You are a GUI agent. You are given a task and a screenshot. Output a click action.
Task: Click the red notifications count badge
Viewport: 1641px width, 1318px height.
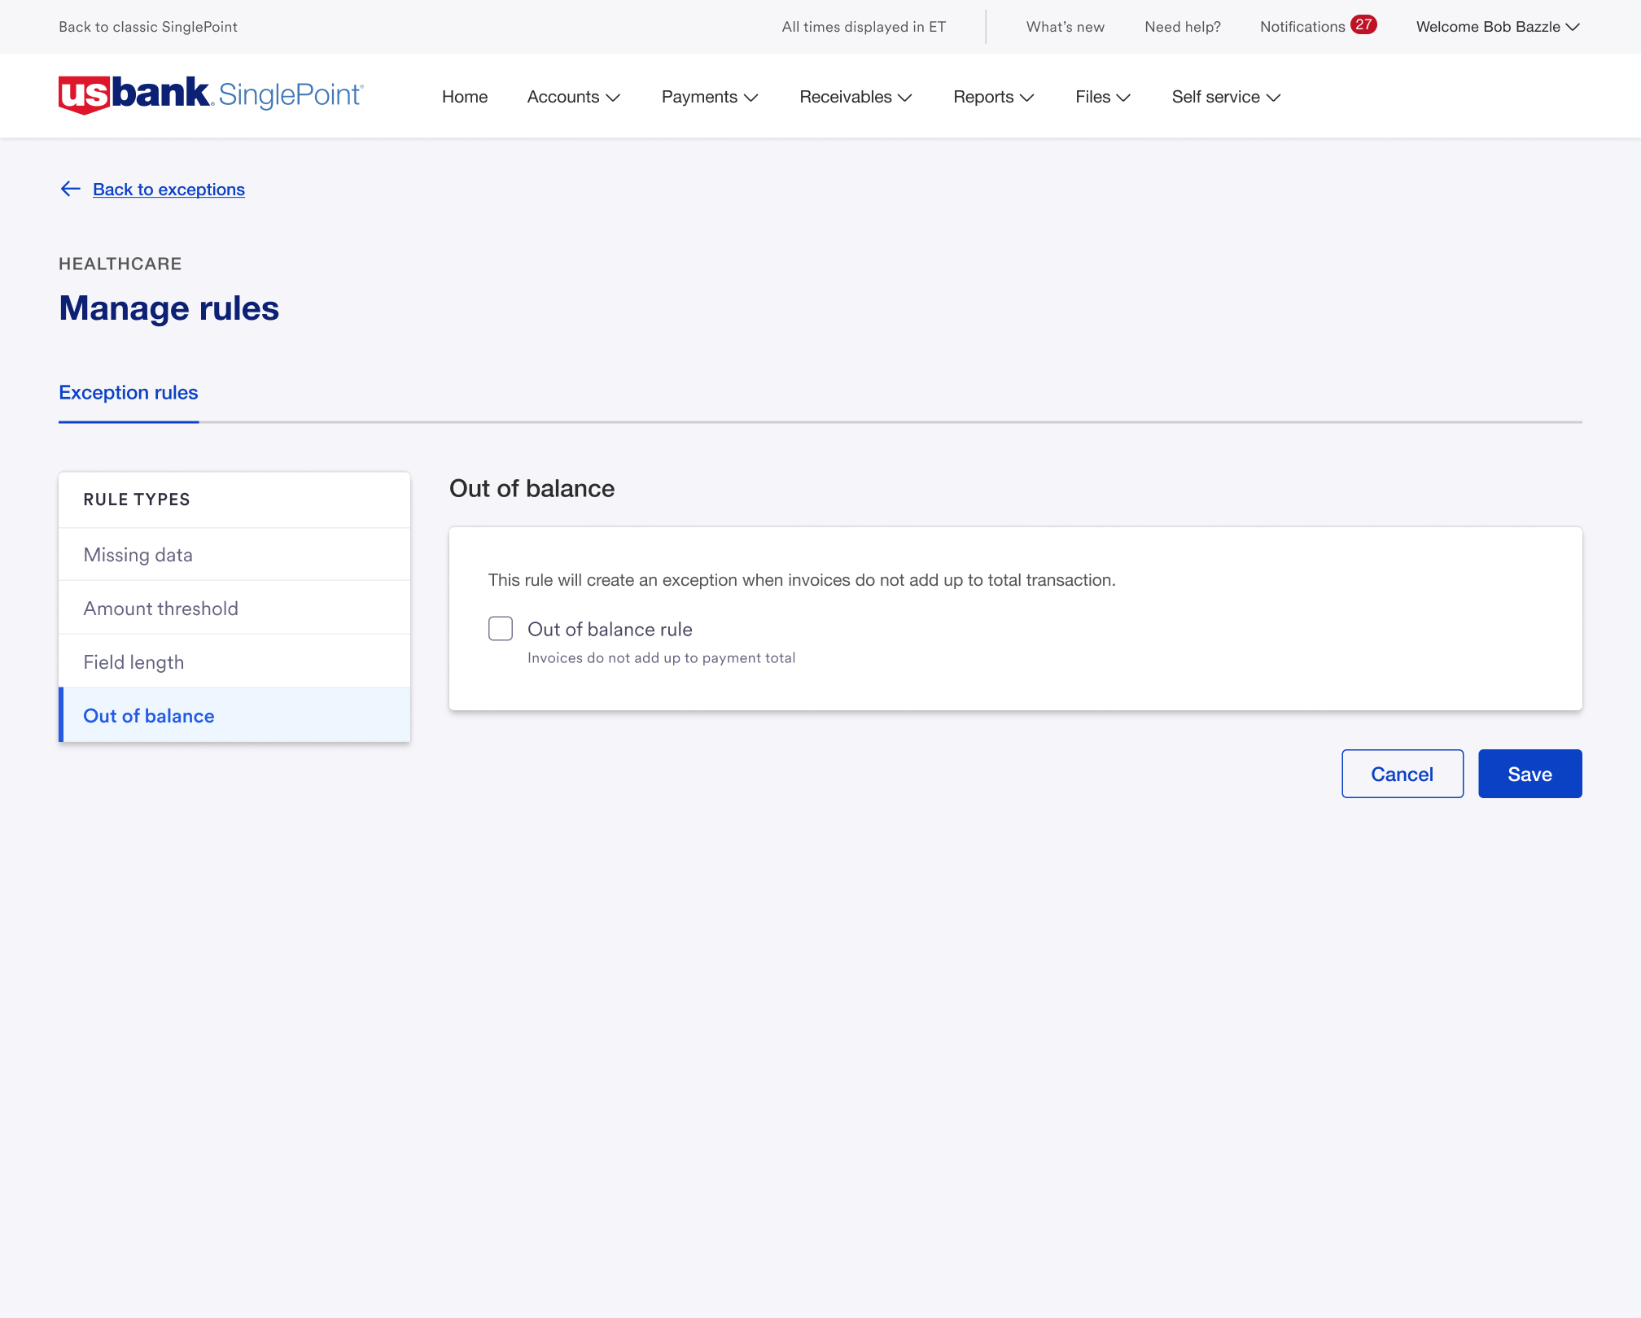1363,25
